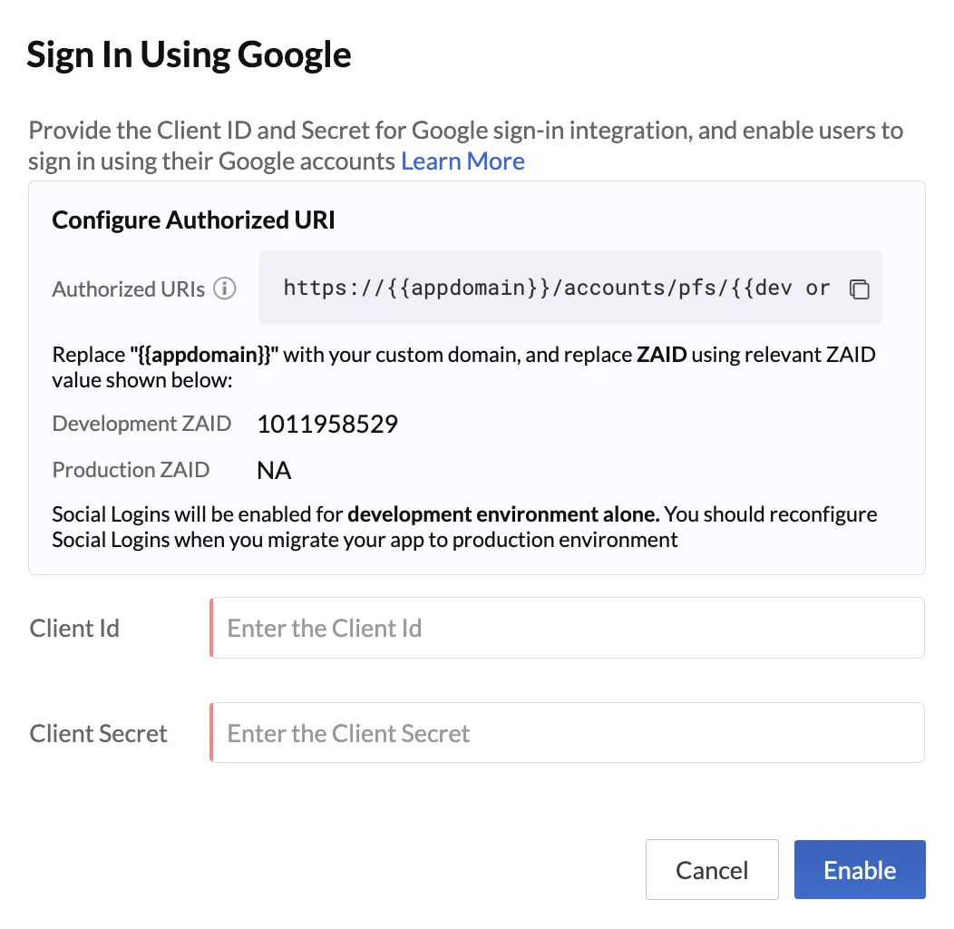Click the Cancel button

click(712, 870)
